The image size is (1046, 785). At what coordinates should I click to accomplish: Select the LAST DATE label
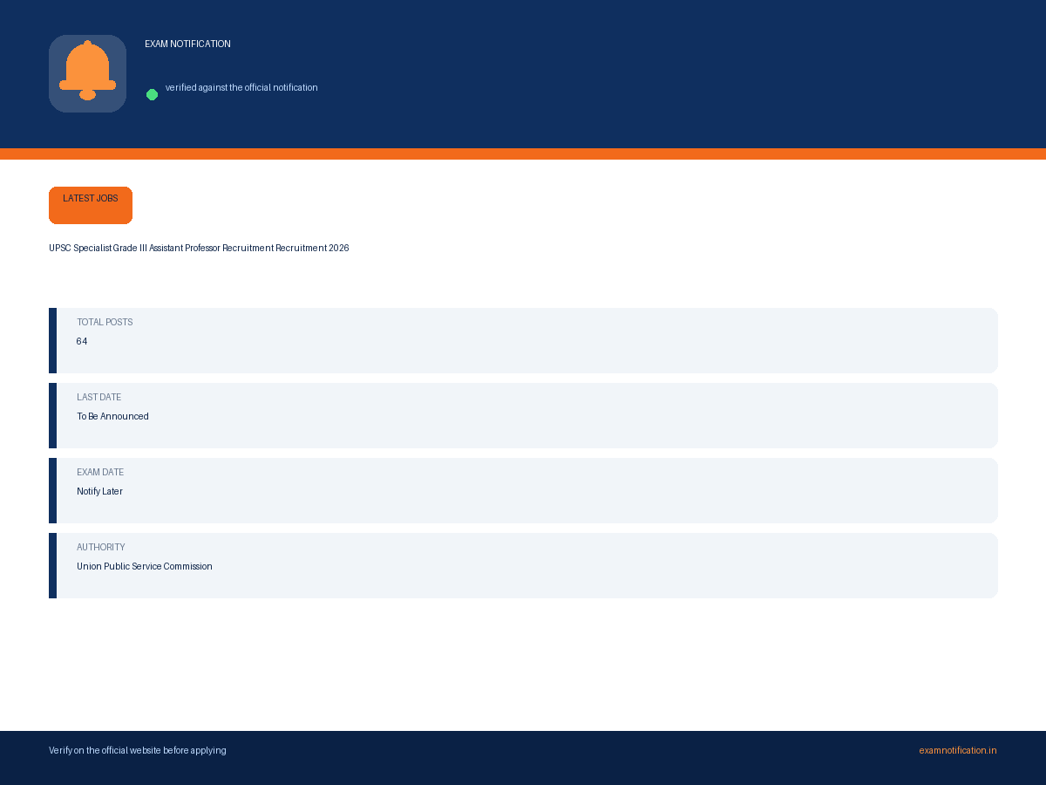[98, 397]
